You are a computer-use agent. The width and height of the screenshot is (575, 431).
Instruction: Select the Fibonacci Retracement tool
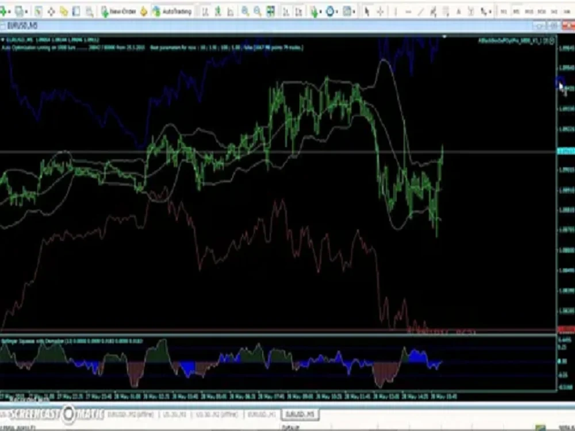coord(446,11)
